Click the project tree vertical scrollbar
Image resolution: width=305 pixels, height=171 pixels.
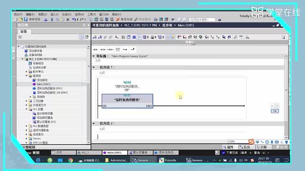(89, 94)
